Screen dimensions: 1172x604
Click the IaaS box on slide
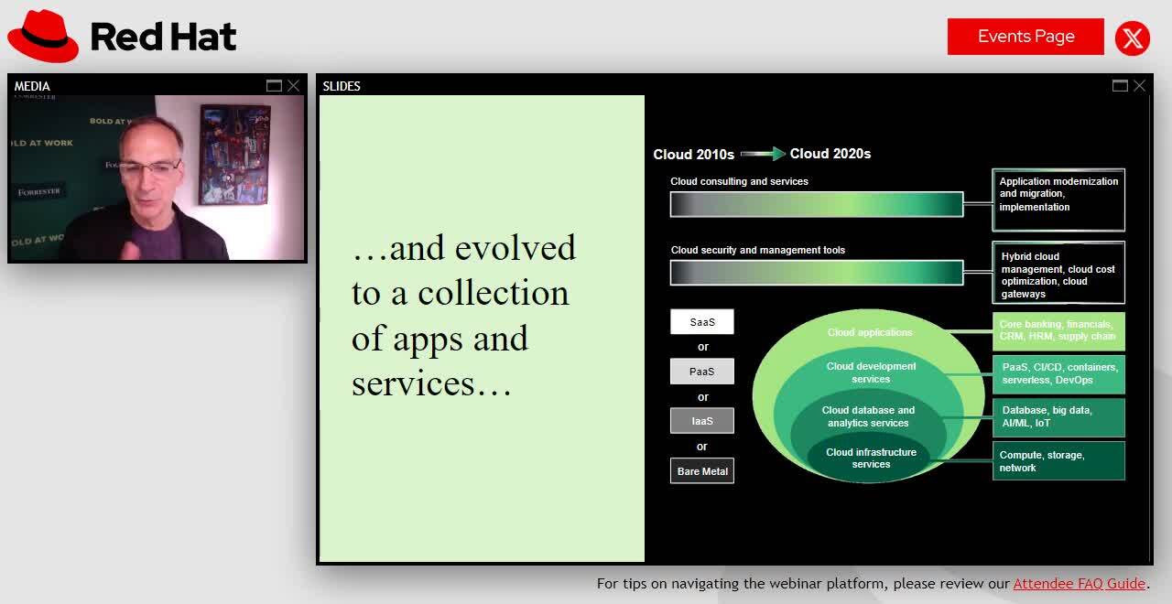pos(702,421)
